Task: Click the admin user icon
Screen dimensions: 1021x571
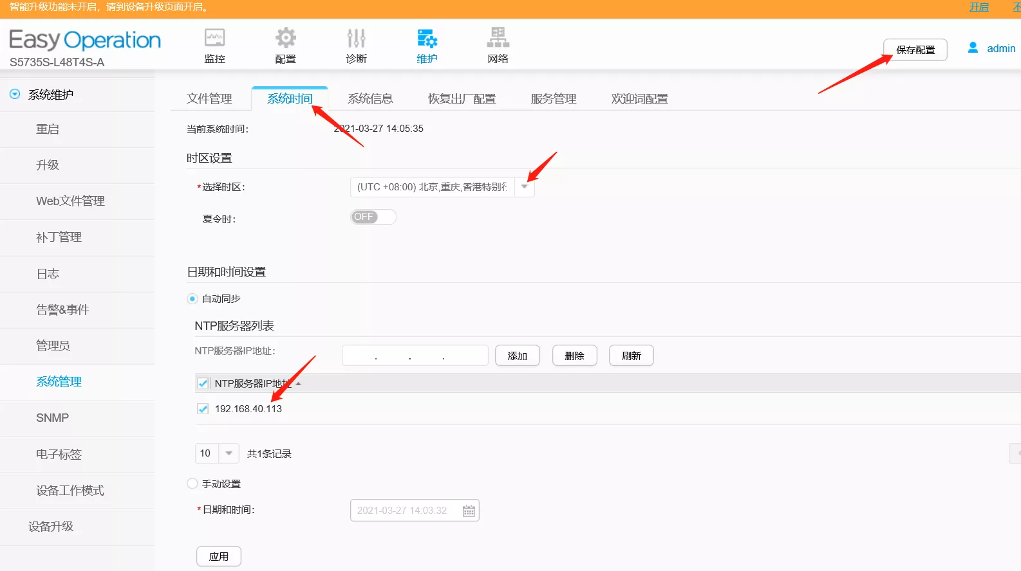Action: (973, 48)
